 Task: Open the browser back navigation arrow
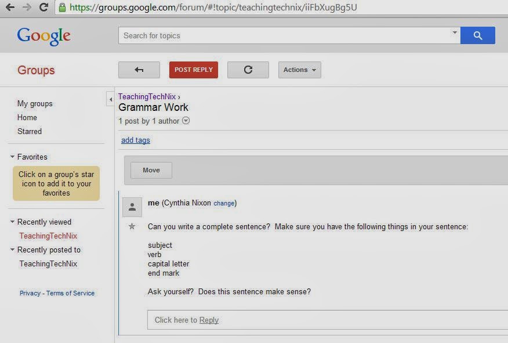point(8,8)
